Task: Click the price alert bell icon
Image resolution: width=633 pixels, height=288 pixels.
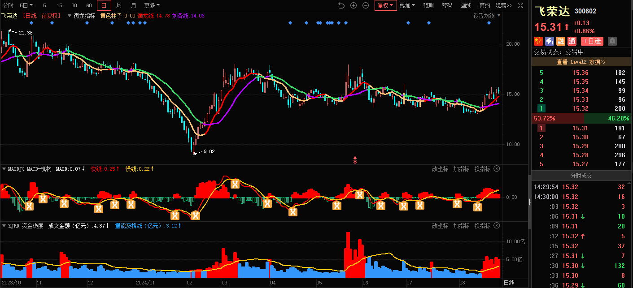Action: click(612, 41)
